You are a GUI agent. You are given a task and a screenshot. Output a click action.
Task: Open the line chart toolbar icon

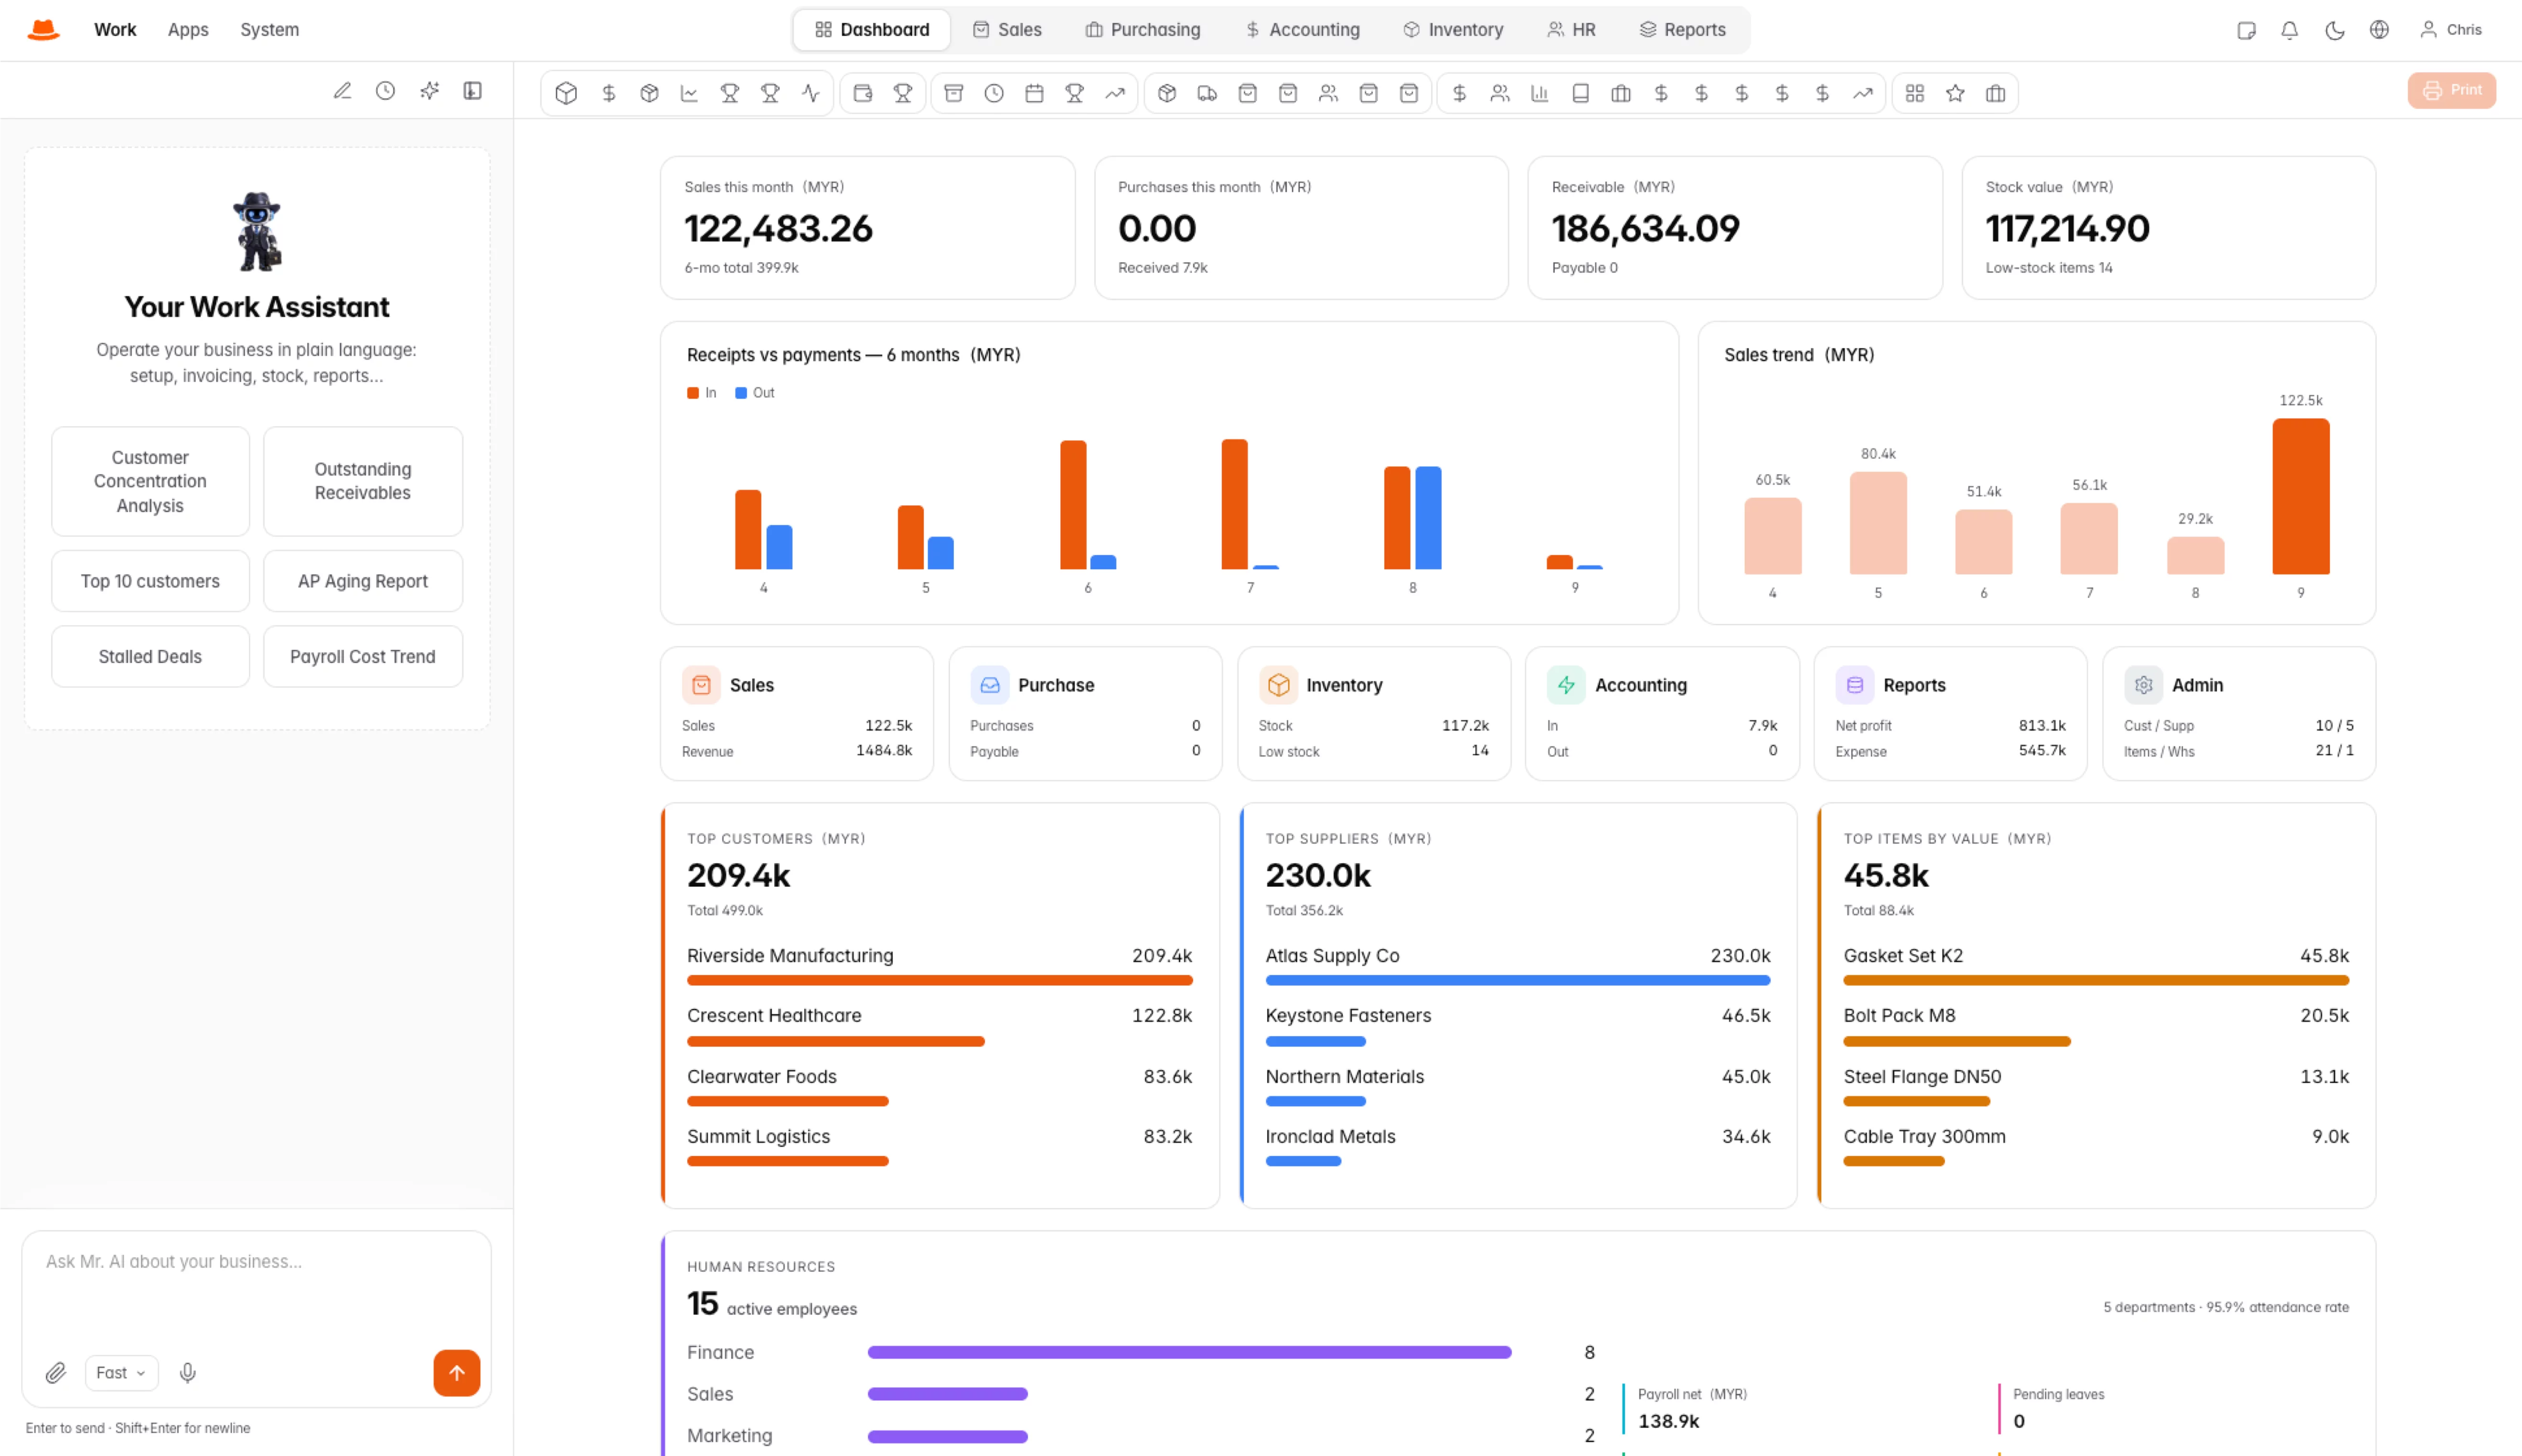pyautogui.click(x=689, y=93)
